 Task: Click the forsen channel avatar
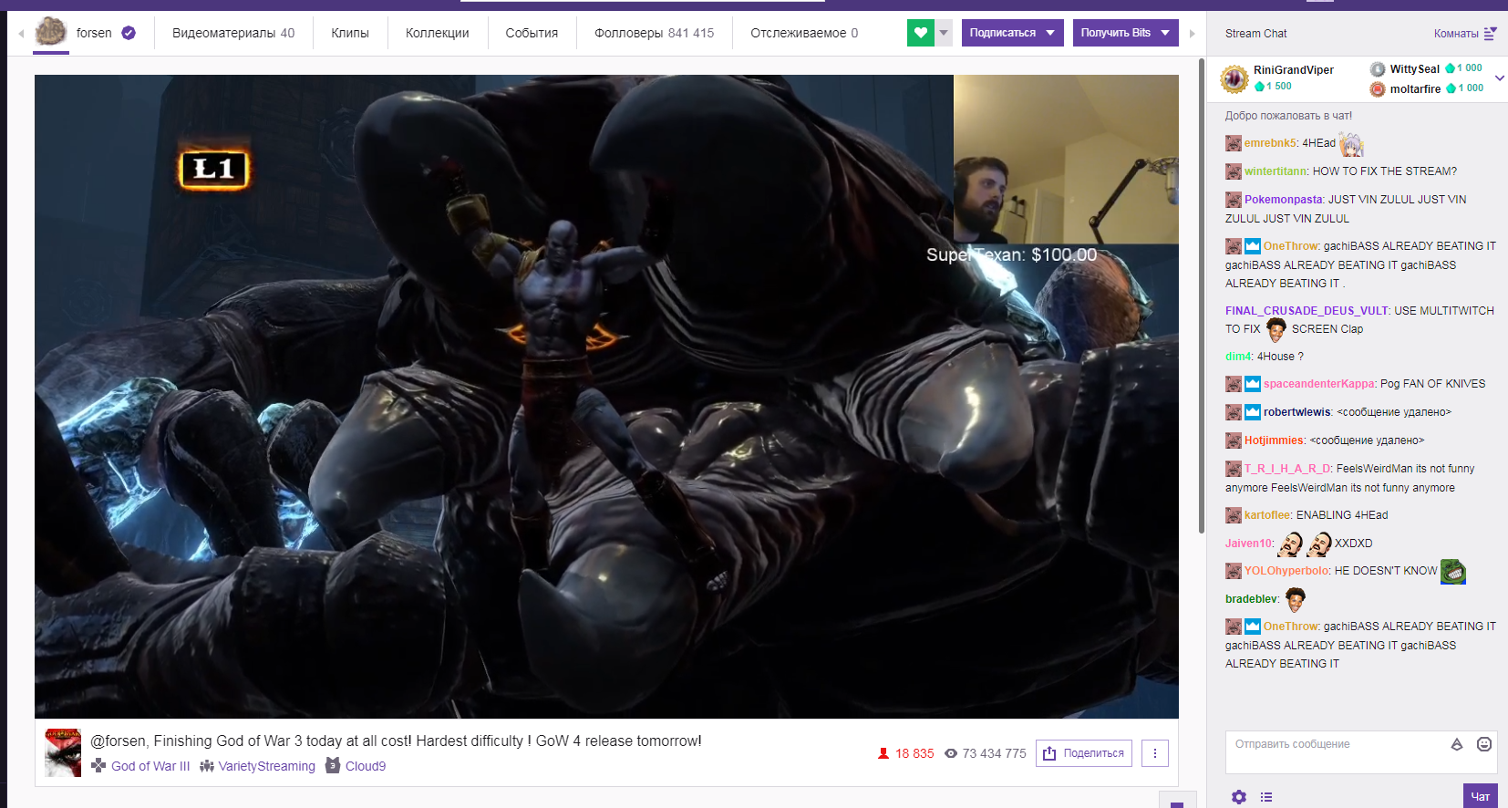coord(51,32)
